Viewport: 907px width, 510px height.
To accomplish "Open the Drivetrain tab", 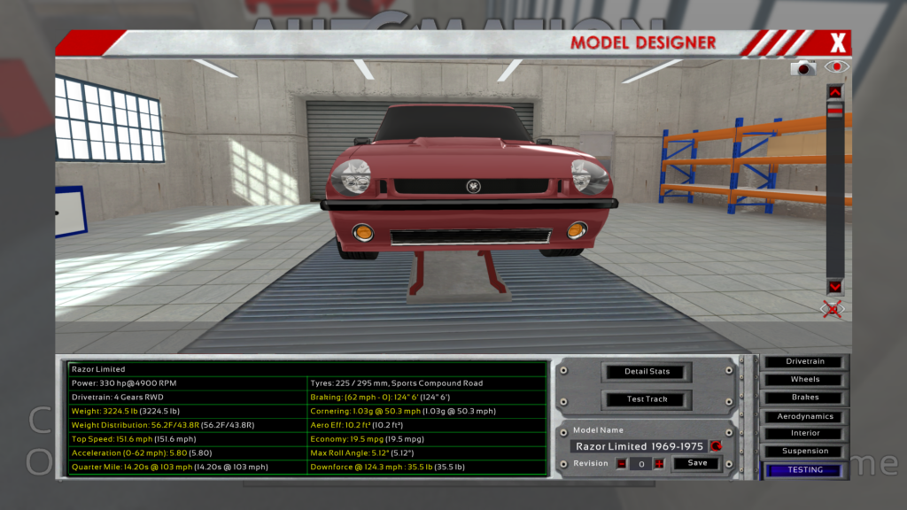I will [x=805, y=361].
